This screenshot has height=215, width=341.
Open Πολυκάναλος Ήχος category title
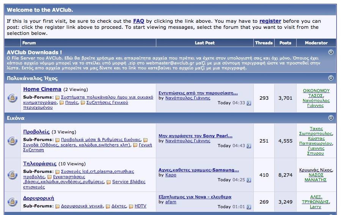(32, 78)
